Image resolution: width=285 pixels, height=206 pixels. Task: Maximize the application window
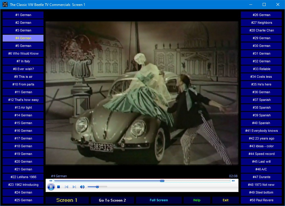coord(264,4)
